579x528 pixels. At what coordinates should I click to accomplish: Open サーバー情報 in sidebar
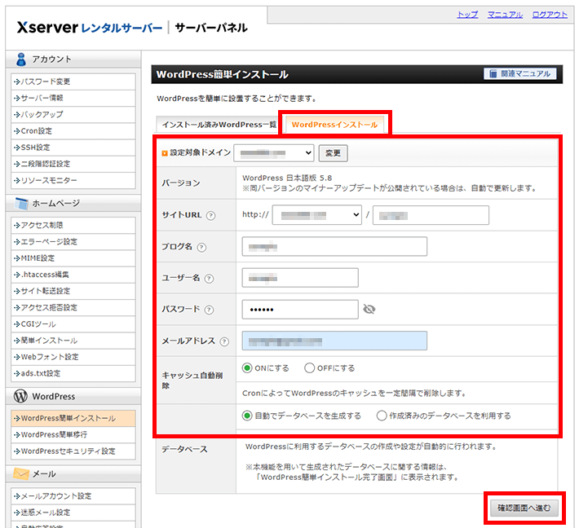[x=73, y=98]
